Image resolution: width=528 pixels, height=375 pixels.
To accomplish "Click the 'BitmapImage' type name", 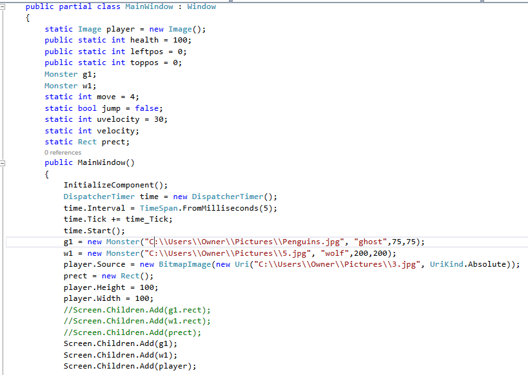I will pyautogui.click(x=184, y=264).
